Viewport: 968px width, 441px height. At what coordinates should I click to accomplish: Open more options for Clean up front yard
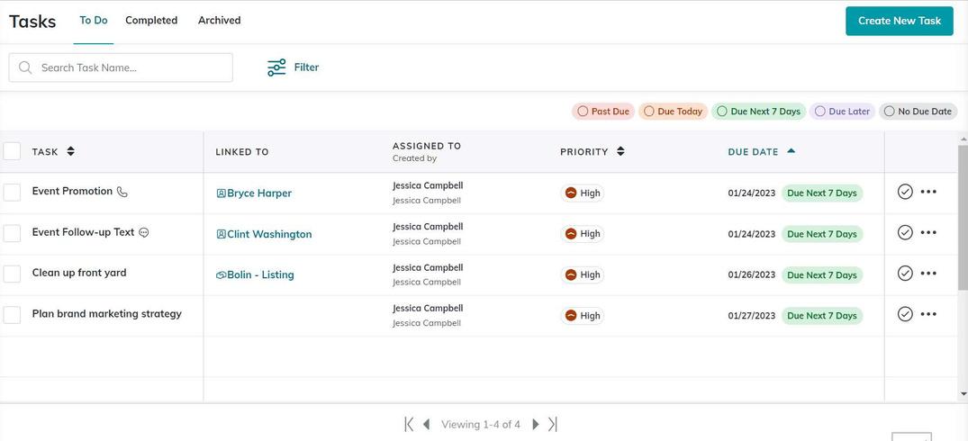pyautogui.click(x=928, y=274)
